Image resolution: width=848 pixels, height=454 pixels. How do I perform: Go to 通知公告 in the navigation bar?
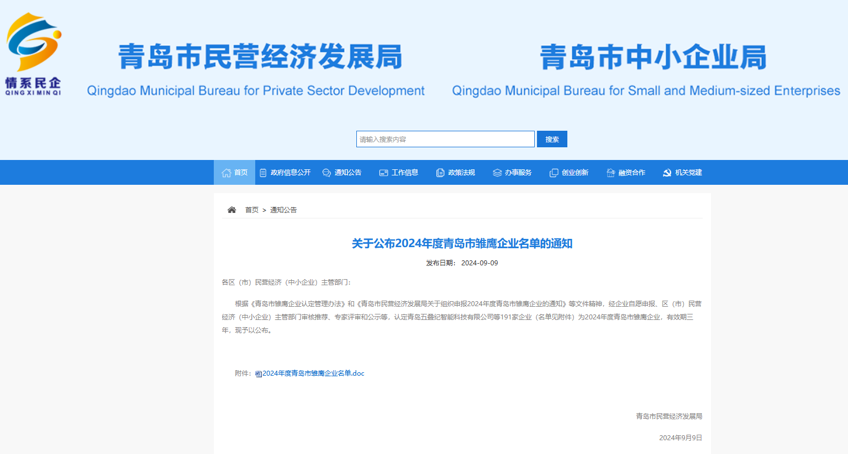point(342,173)
